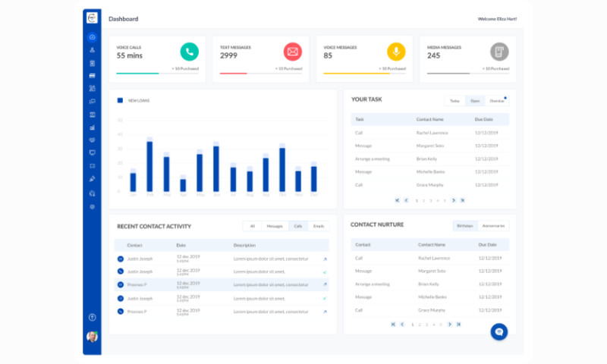Select the Birthdays tab in Contact Nurture
Screen dimensions: 607x364
[465, 226]
